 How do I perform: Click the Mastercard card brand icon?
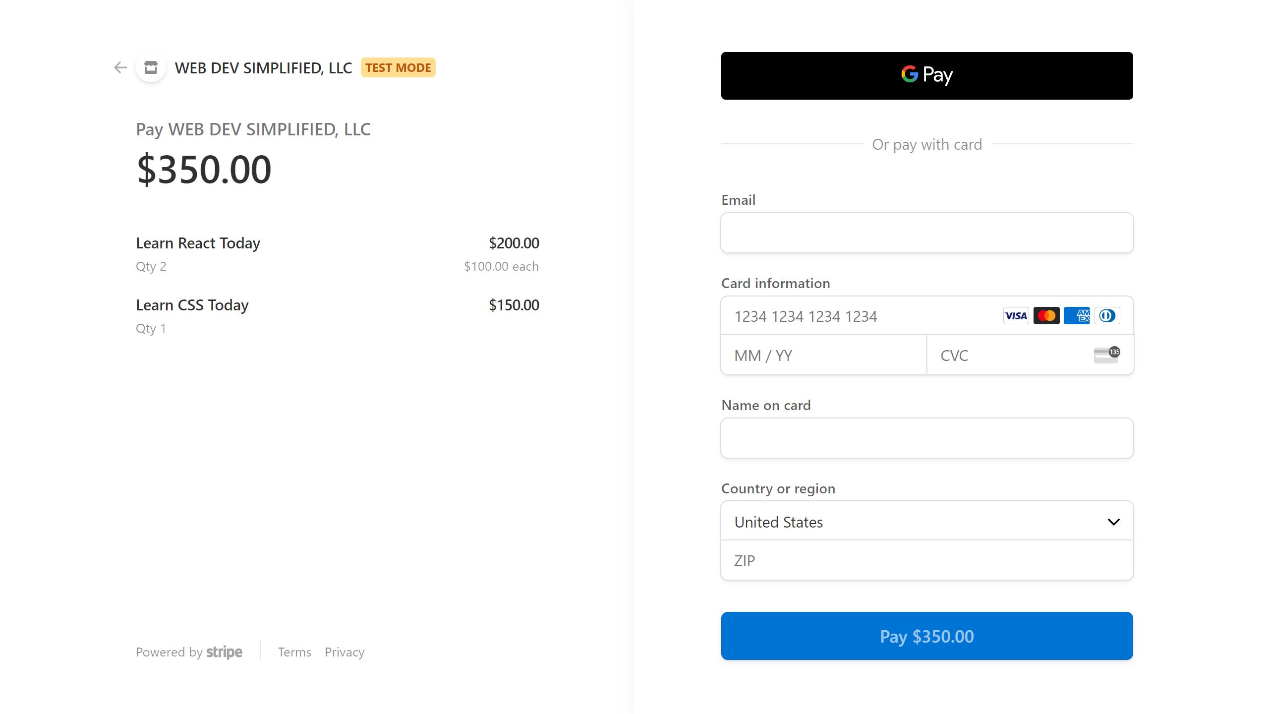tap(1046, 316)
